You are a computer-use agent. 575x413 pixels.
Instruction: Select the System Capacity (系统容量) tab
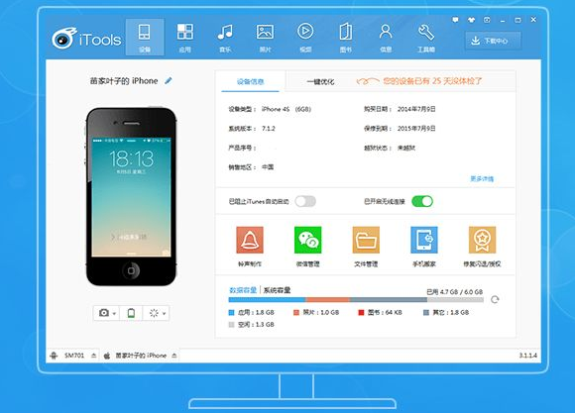pos(277,290)
